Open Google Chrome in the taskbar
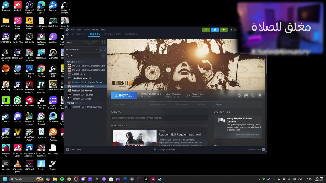 (x=69, y=179)
